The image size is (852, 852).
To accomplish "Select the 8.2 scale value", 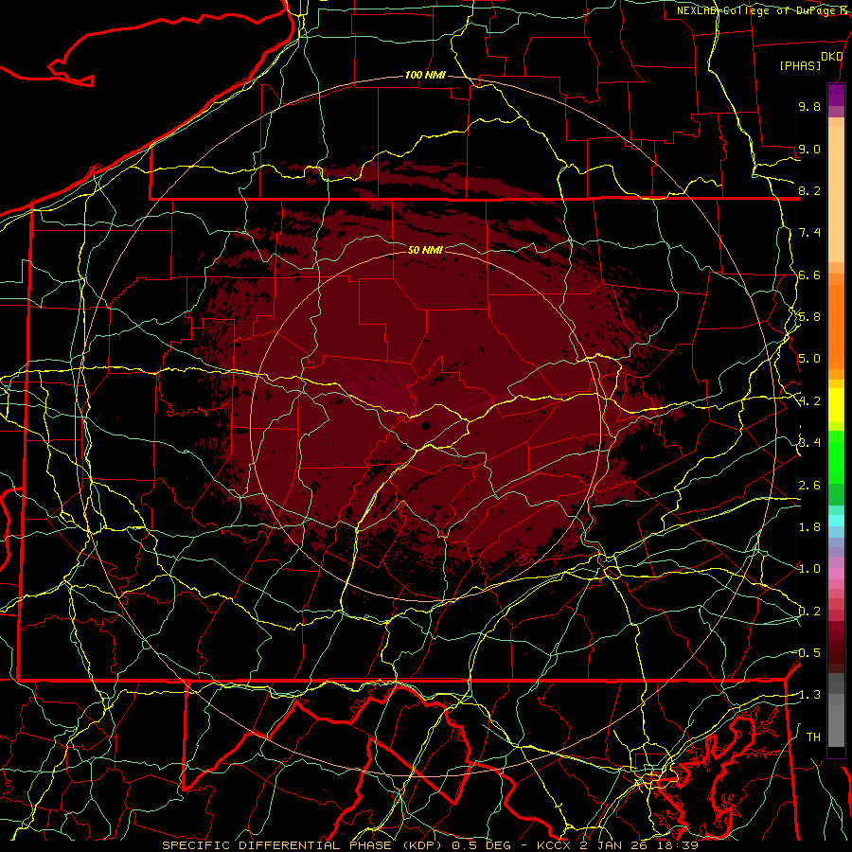I will point(809,190).
